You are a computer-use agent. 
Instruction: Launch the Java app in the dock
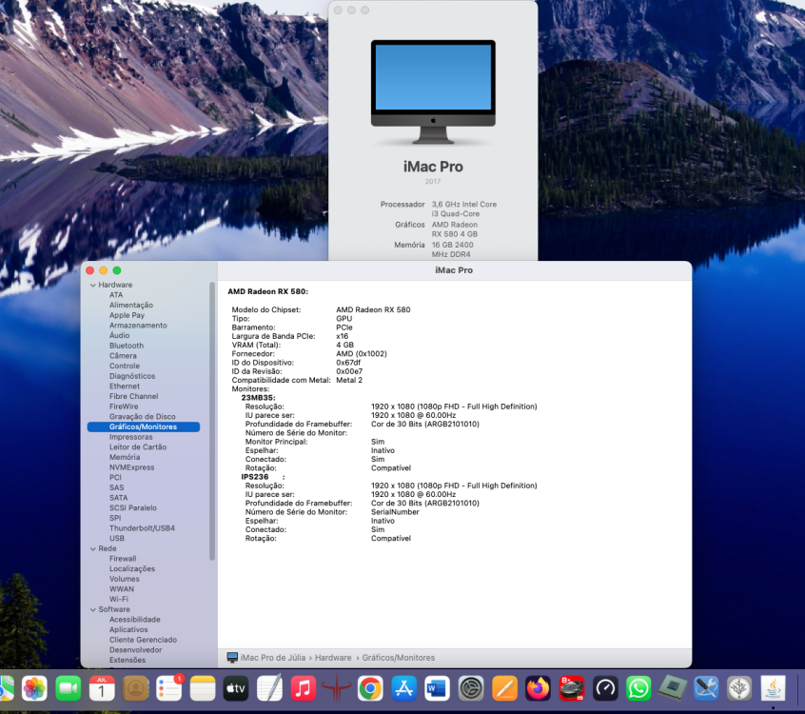(x=773, y=688)
